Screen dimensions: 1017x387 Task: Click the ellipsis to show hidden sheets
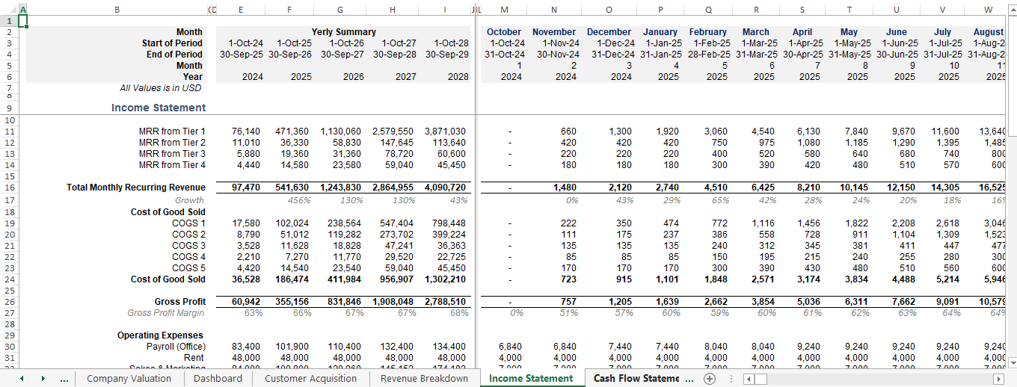(64, 379)
